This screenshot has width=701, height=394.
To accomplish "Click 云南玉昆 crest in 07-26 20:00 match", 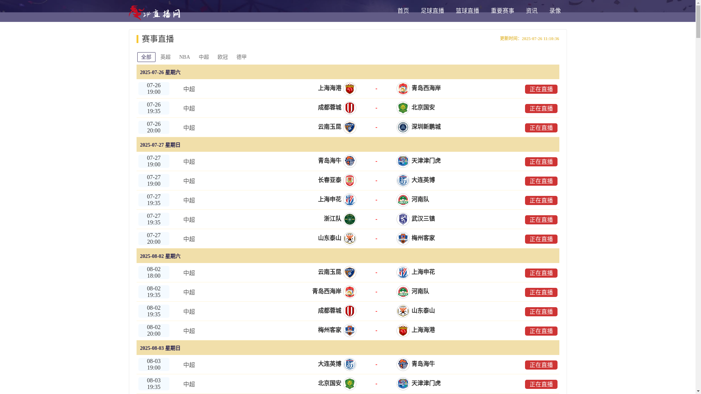I will coord(350,127).
